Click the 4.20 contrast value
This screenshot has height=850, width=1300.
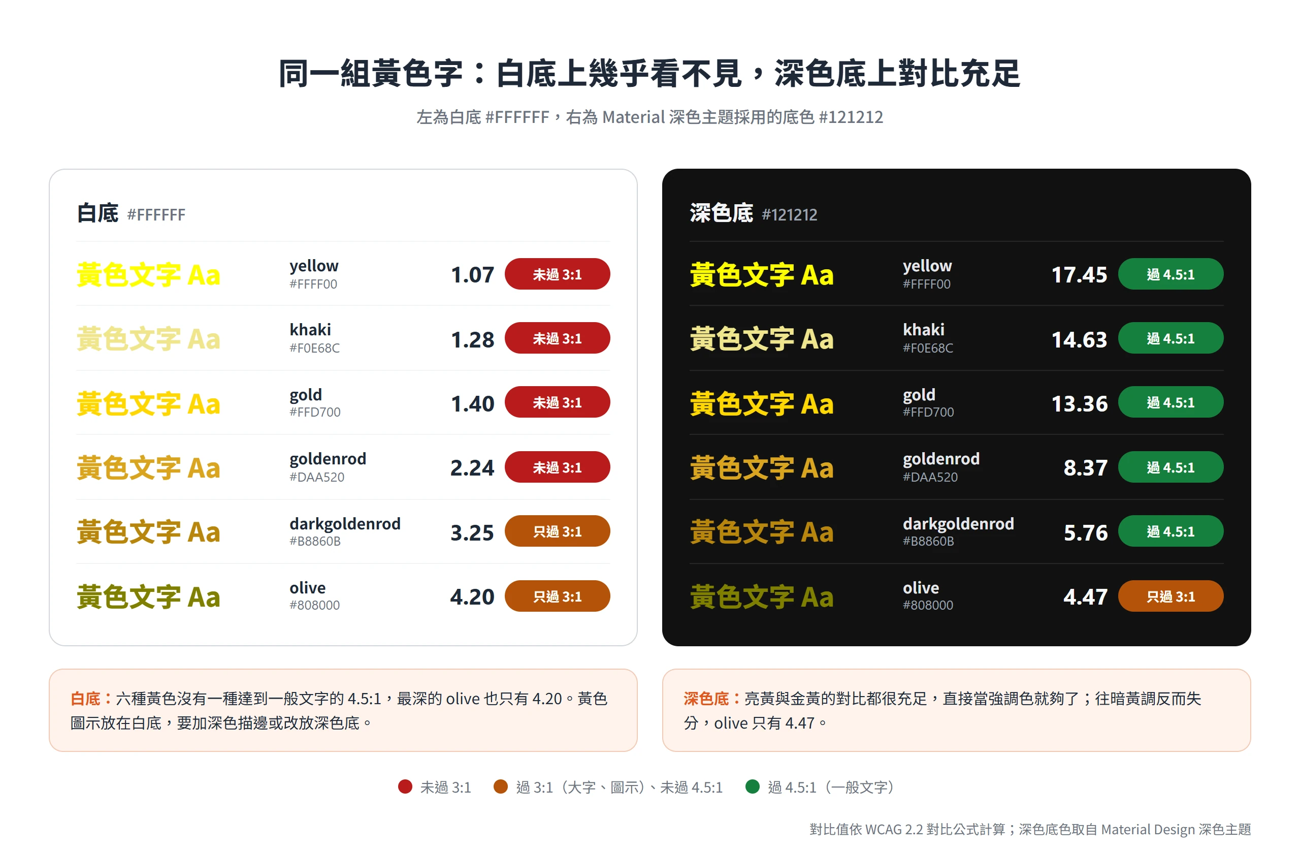(x=472, y=597)
